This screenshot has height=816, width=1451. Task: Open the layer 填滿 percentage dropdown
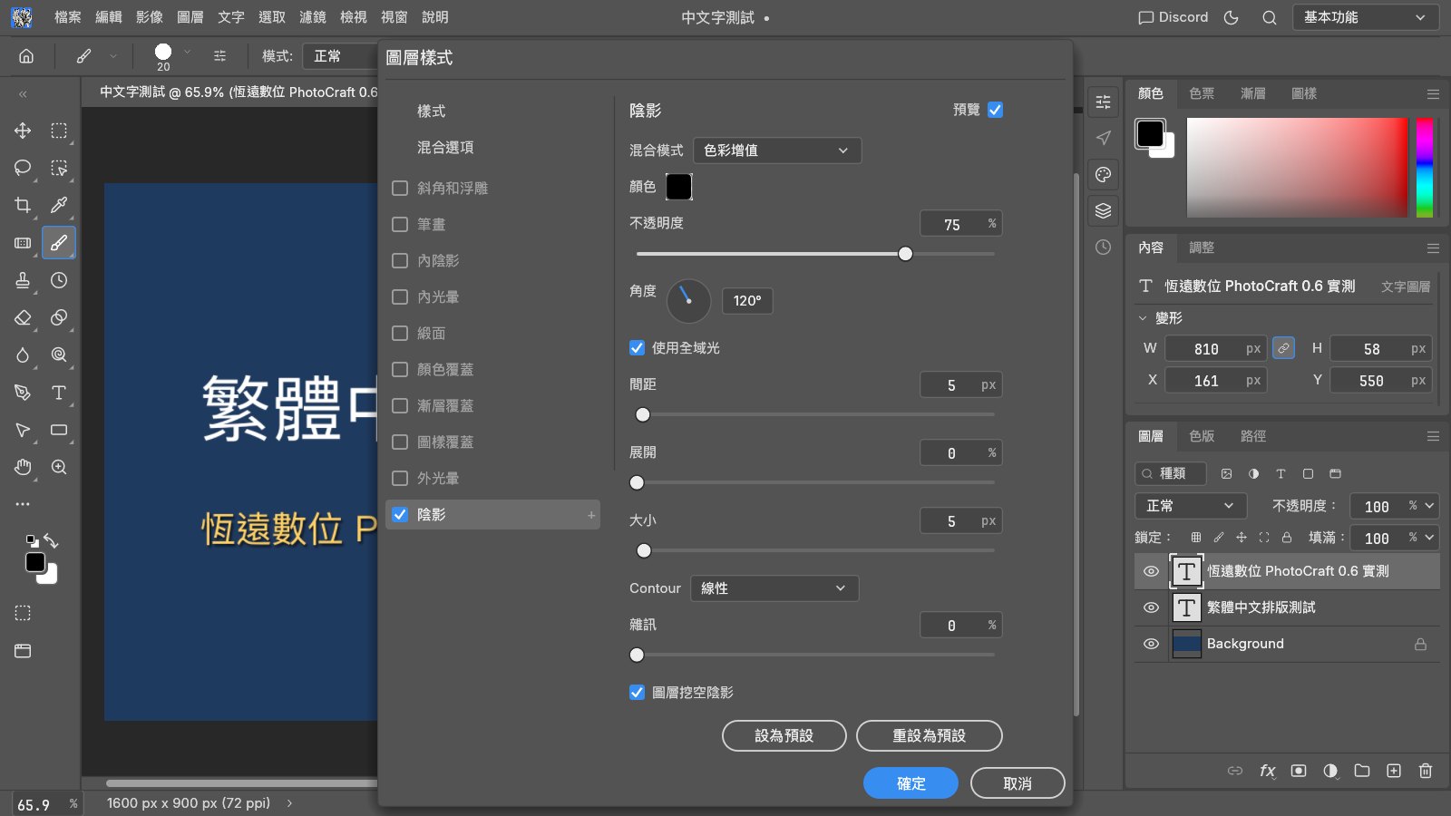pyautogui.click(x=1430, y=538)
